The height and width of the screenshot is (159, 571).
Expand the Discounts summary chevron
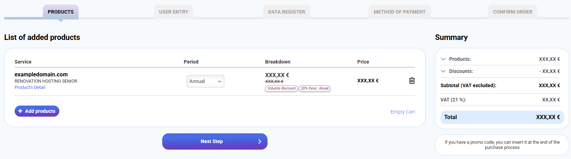(x=443, y=71)
